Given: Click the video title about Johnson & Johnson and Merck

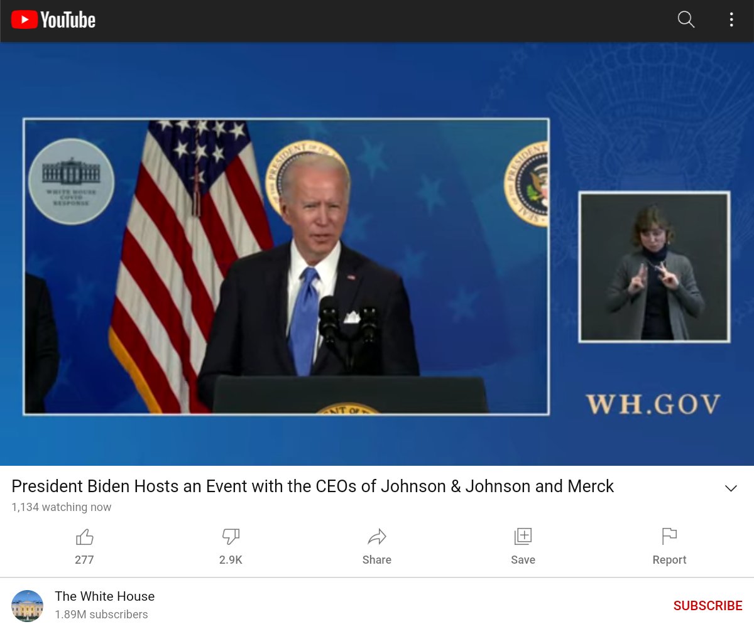Looking at the screenshot, I should coord(313,487).
